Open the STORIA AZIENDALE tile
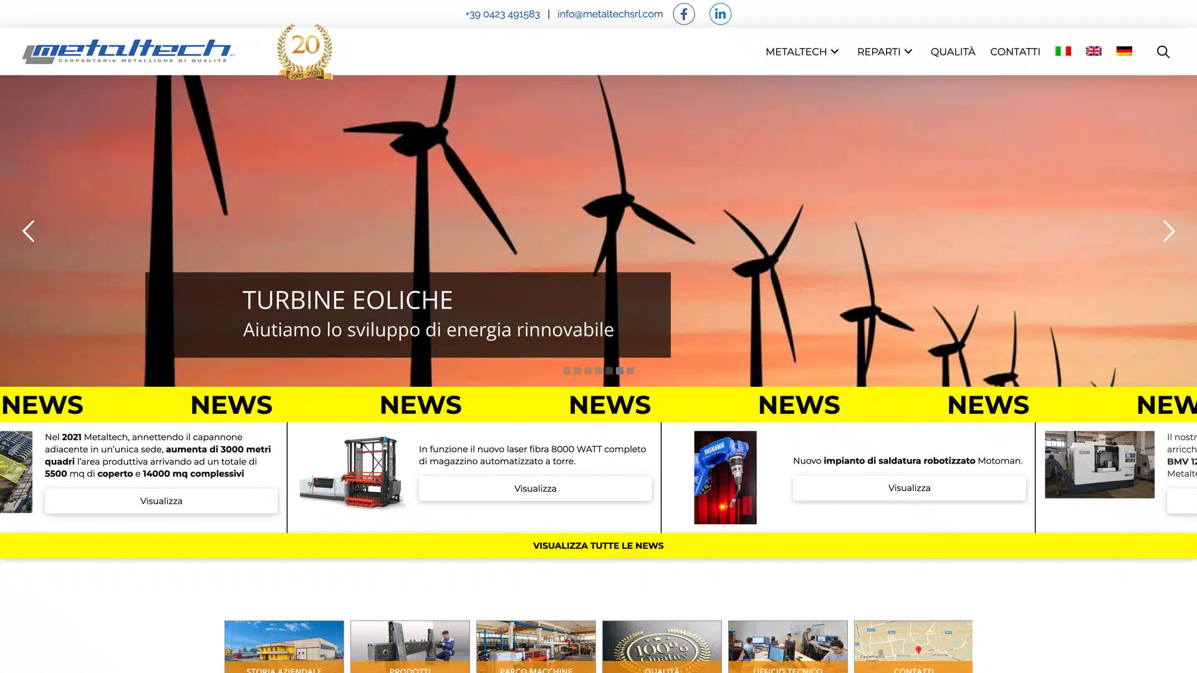The width and height of the screenshot is (1197, 673). [284, 646]
